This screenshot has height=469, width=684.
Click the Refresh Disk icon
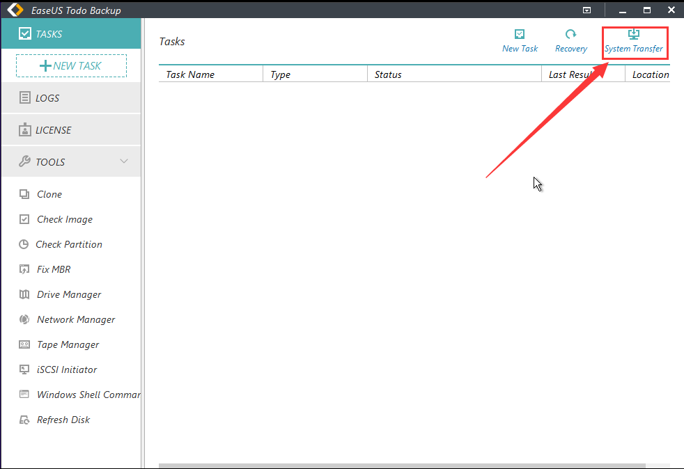pyautogui.click(x=24, y=420)
